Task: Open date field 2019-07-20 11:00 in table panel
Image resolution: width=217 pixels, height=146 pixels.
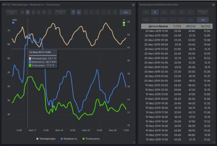Action: [x=203, y=12]
